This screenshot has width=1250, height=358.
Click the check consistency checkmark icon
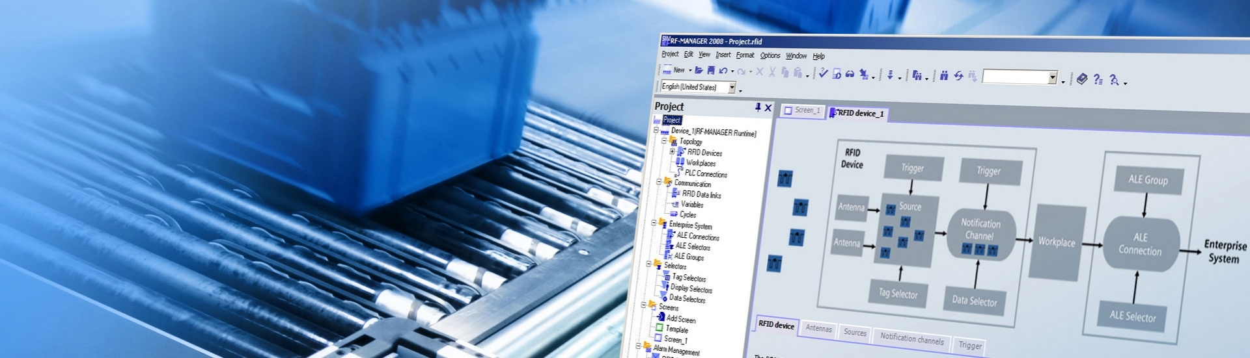tap(823, 73)
